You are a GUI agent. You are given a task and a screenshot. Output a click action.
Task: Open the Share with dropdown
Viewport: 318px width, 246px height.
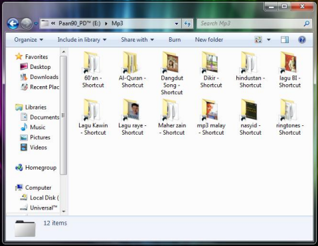pos(137,40)
